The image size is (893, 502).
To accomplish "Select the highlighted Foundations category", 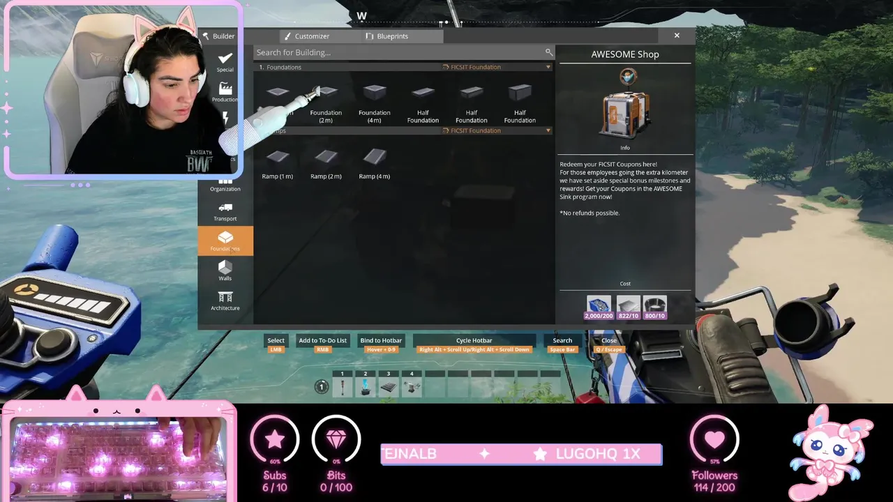I will pyautogui.click(x=225, y=241).
